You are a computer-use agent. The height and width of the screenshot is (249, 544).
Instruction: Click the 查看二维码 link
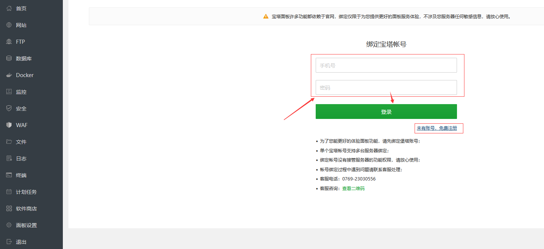click(x=353, y=189)
